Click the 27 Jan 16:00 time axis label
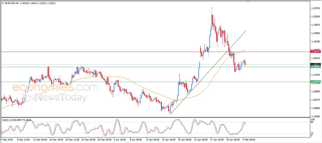 (216, 139)
